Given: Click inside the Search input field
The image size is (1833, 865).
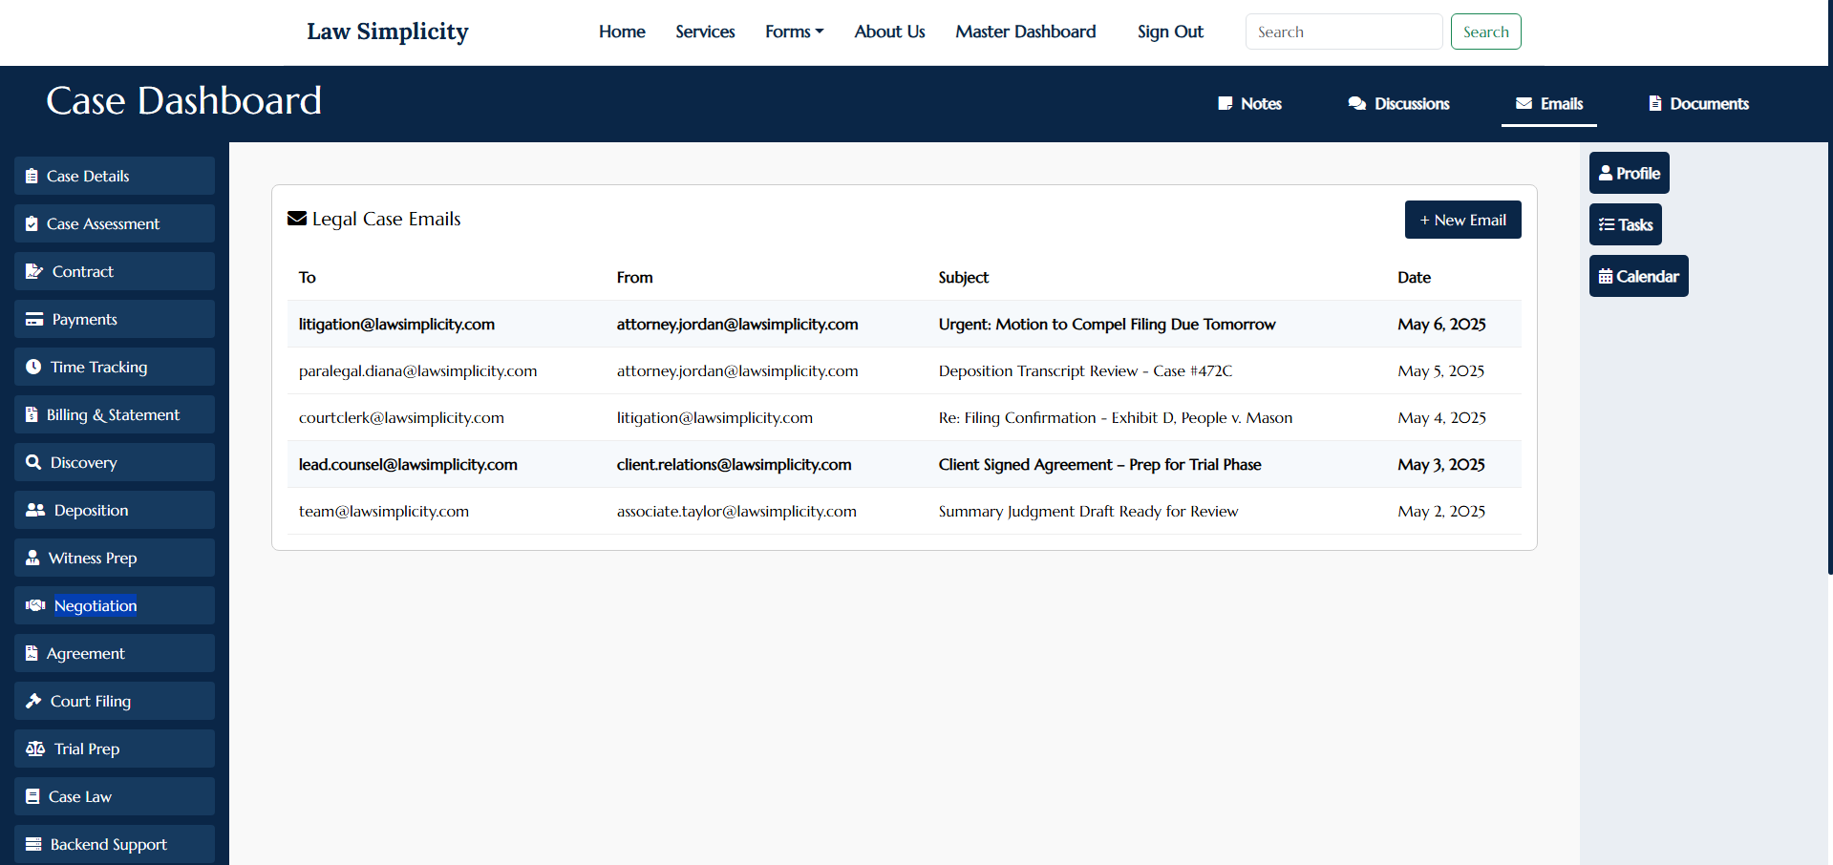Looking at the screenshot, I should [1343, 32].
